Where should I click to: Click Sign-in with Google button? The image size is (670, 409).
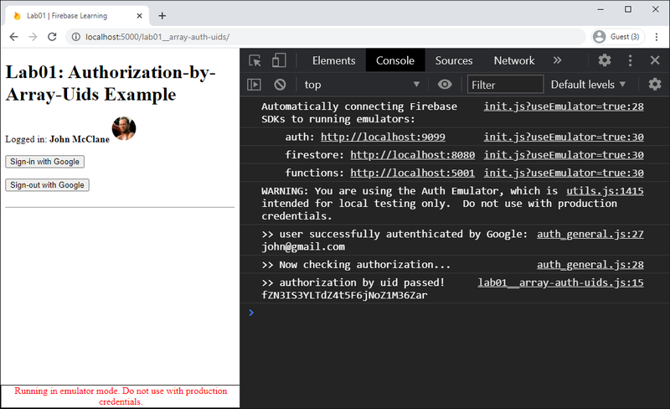pyautogui.click(x=45, y=162)
